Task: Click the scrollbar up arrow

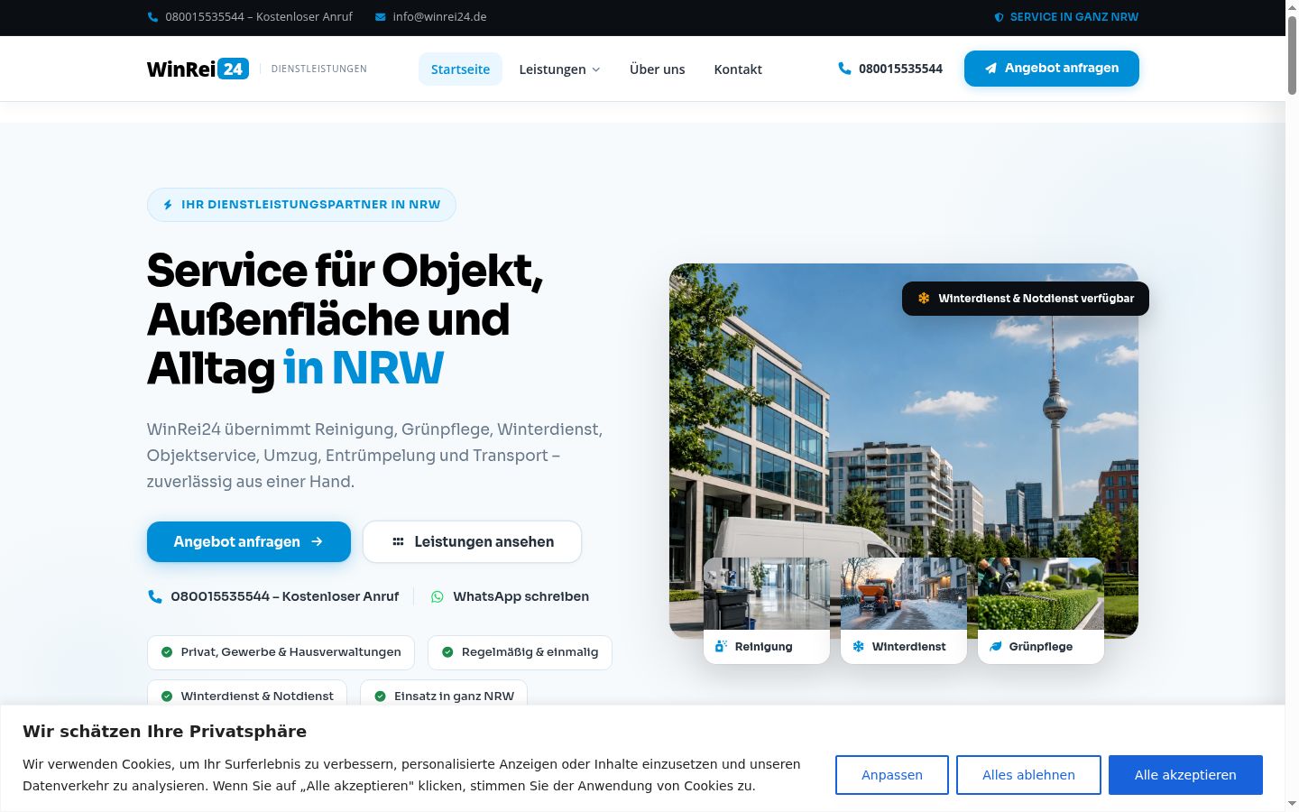Action: pos(1292,6)
